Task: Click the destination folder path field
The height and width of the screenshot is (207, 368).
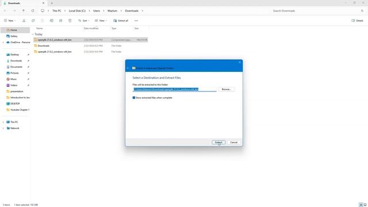Action: coord(174,89)
